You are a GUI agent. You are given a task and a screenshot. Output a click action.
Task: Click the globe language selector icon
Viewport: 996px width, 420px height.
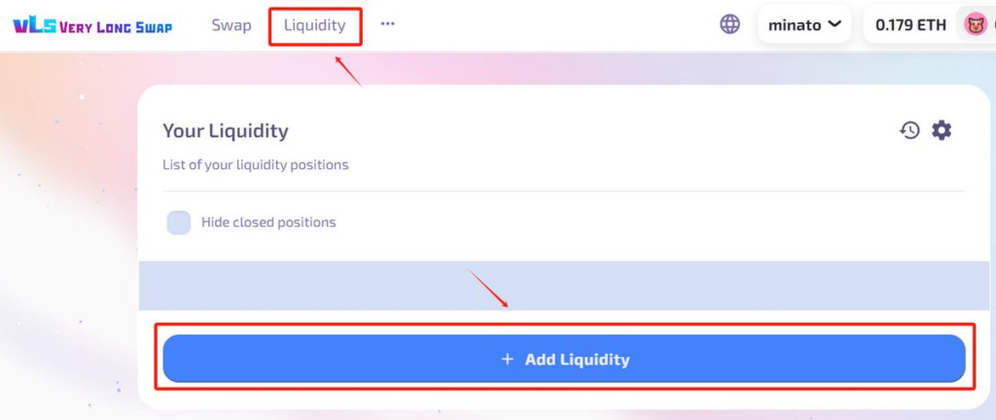click(x=729, y=24)
